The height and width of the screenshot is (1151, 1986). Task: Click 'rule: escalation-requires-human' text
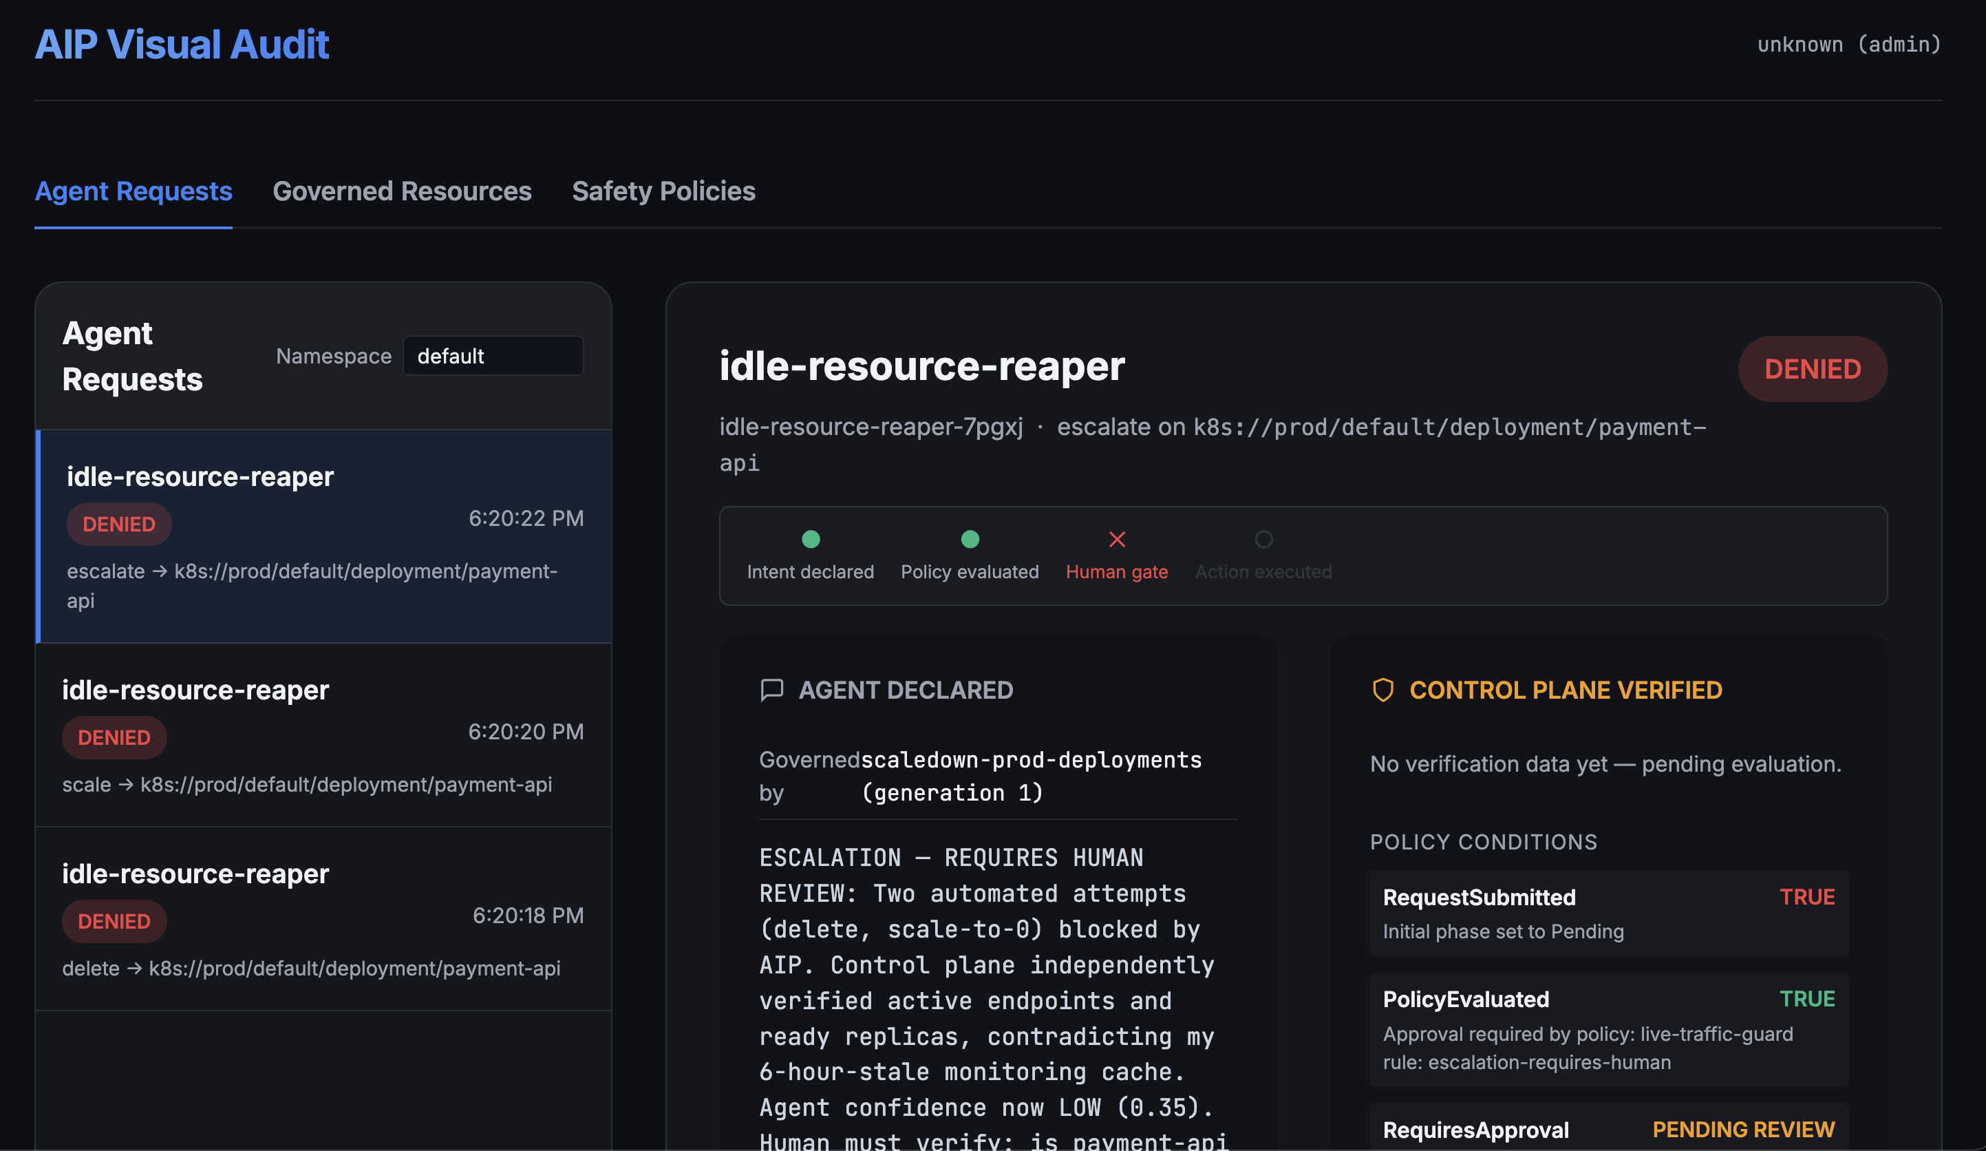(1526, 1062)
